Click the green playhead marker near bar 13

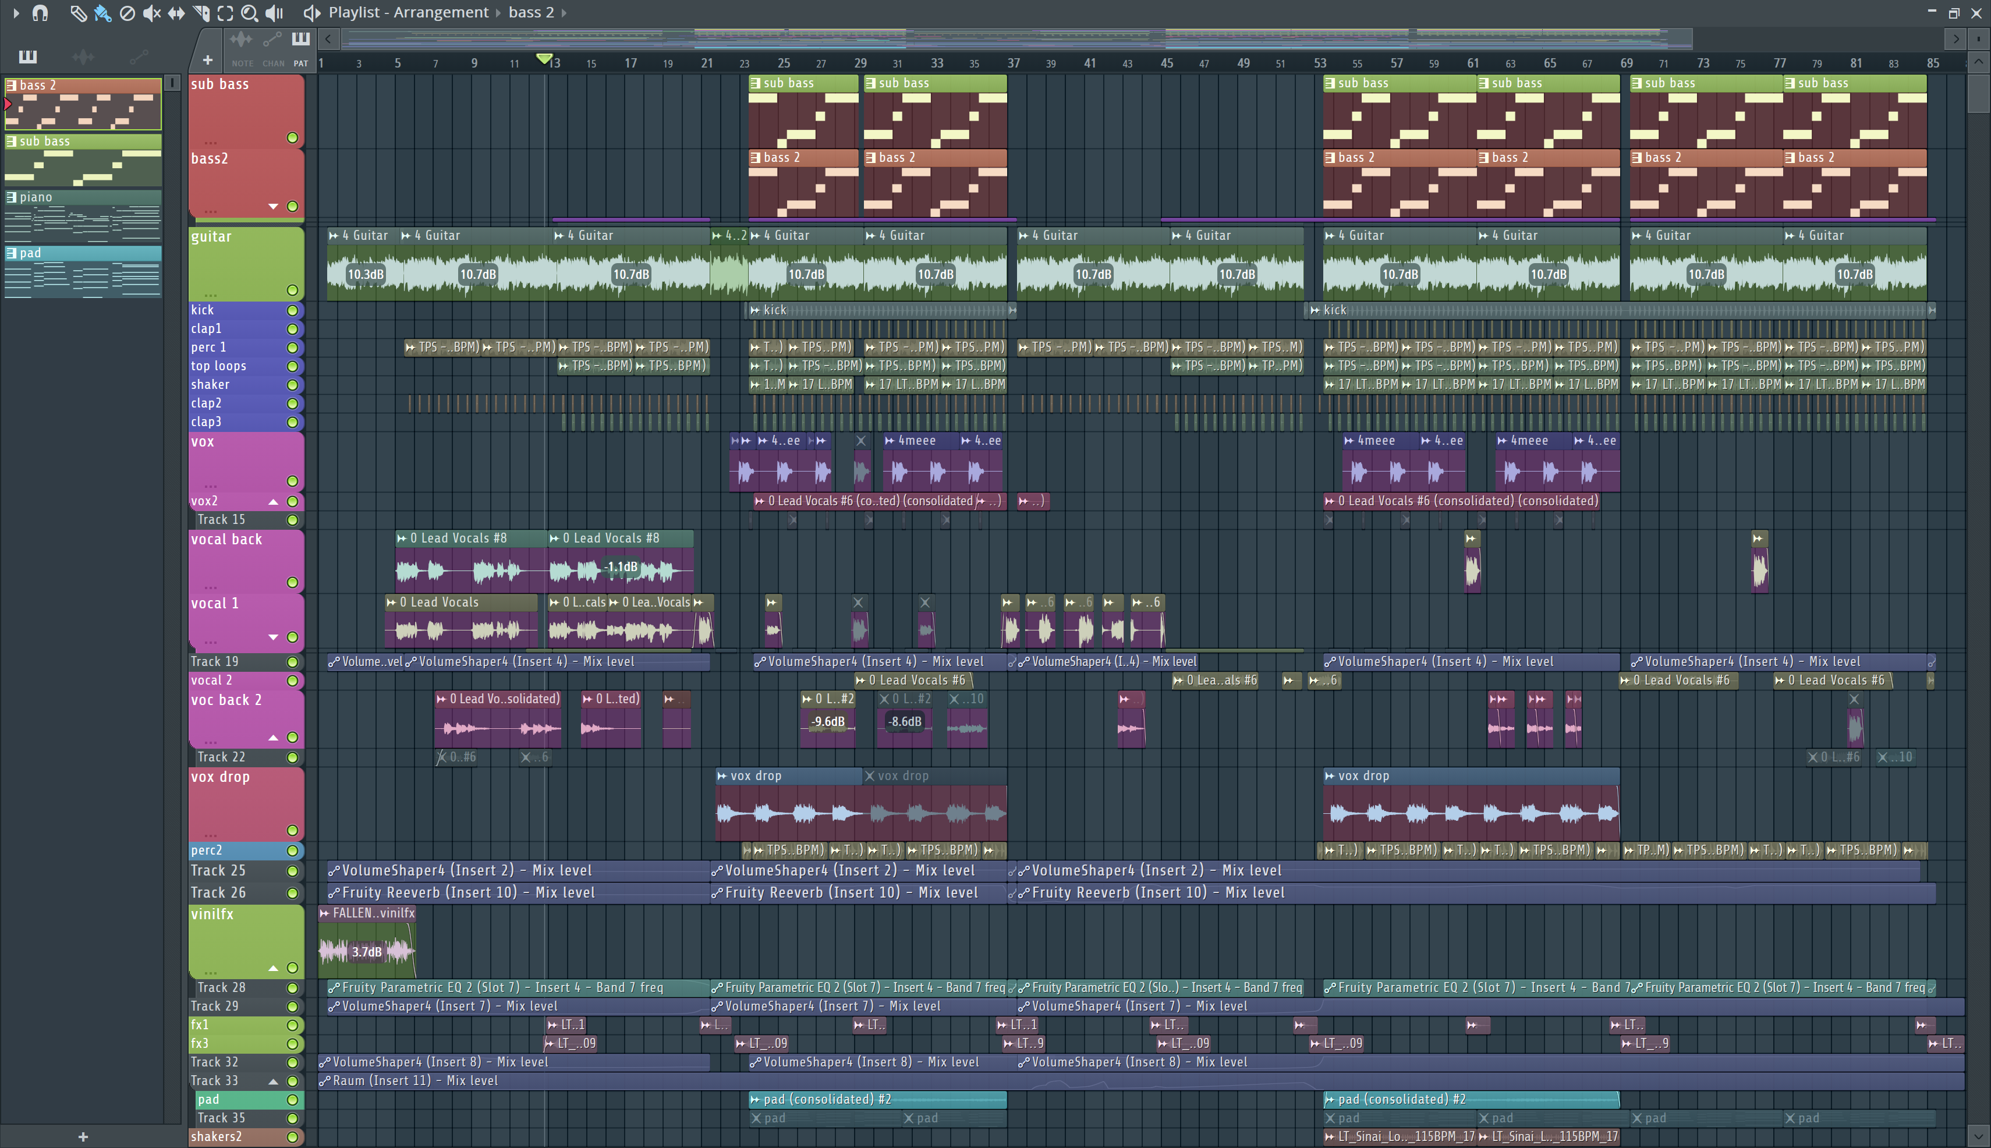[544, 59]
